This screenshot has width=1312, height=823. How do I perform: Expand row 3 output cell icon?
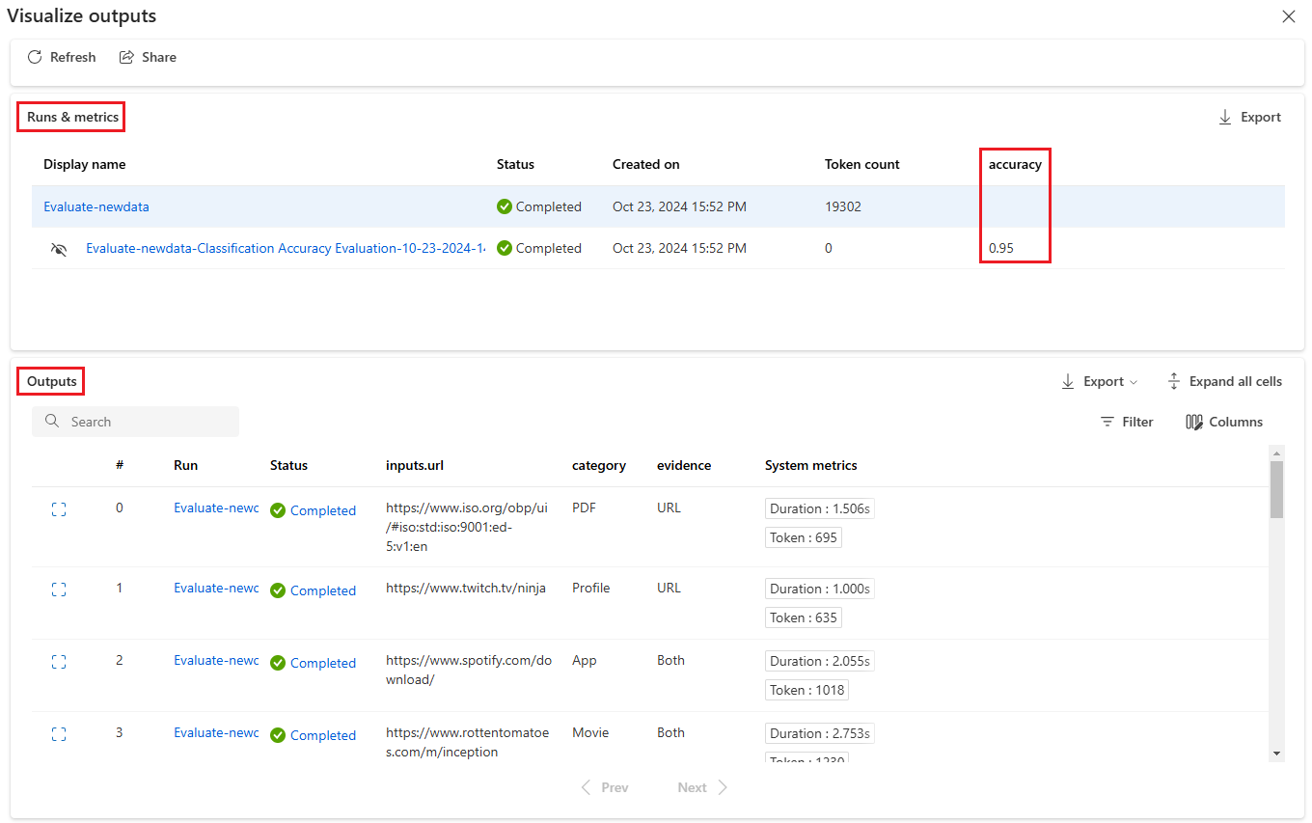coord(59,734)
